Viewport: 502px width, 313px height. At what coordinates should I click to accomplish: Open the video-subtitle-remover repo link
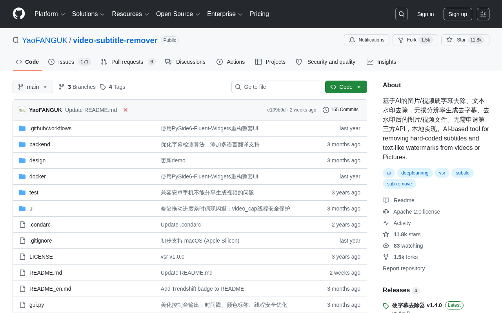(x=115, y=40)
